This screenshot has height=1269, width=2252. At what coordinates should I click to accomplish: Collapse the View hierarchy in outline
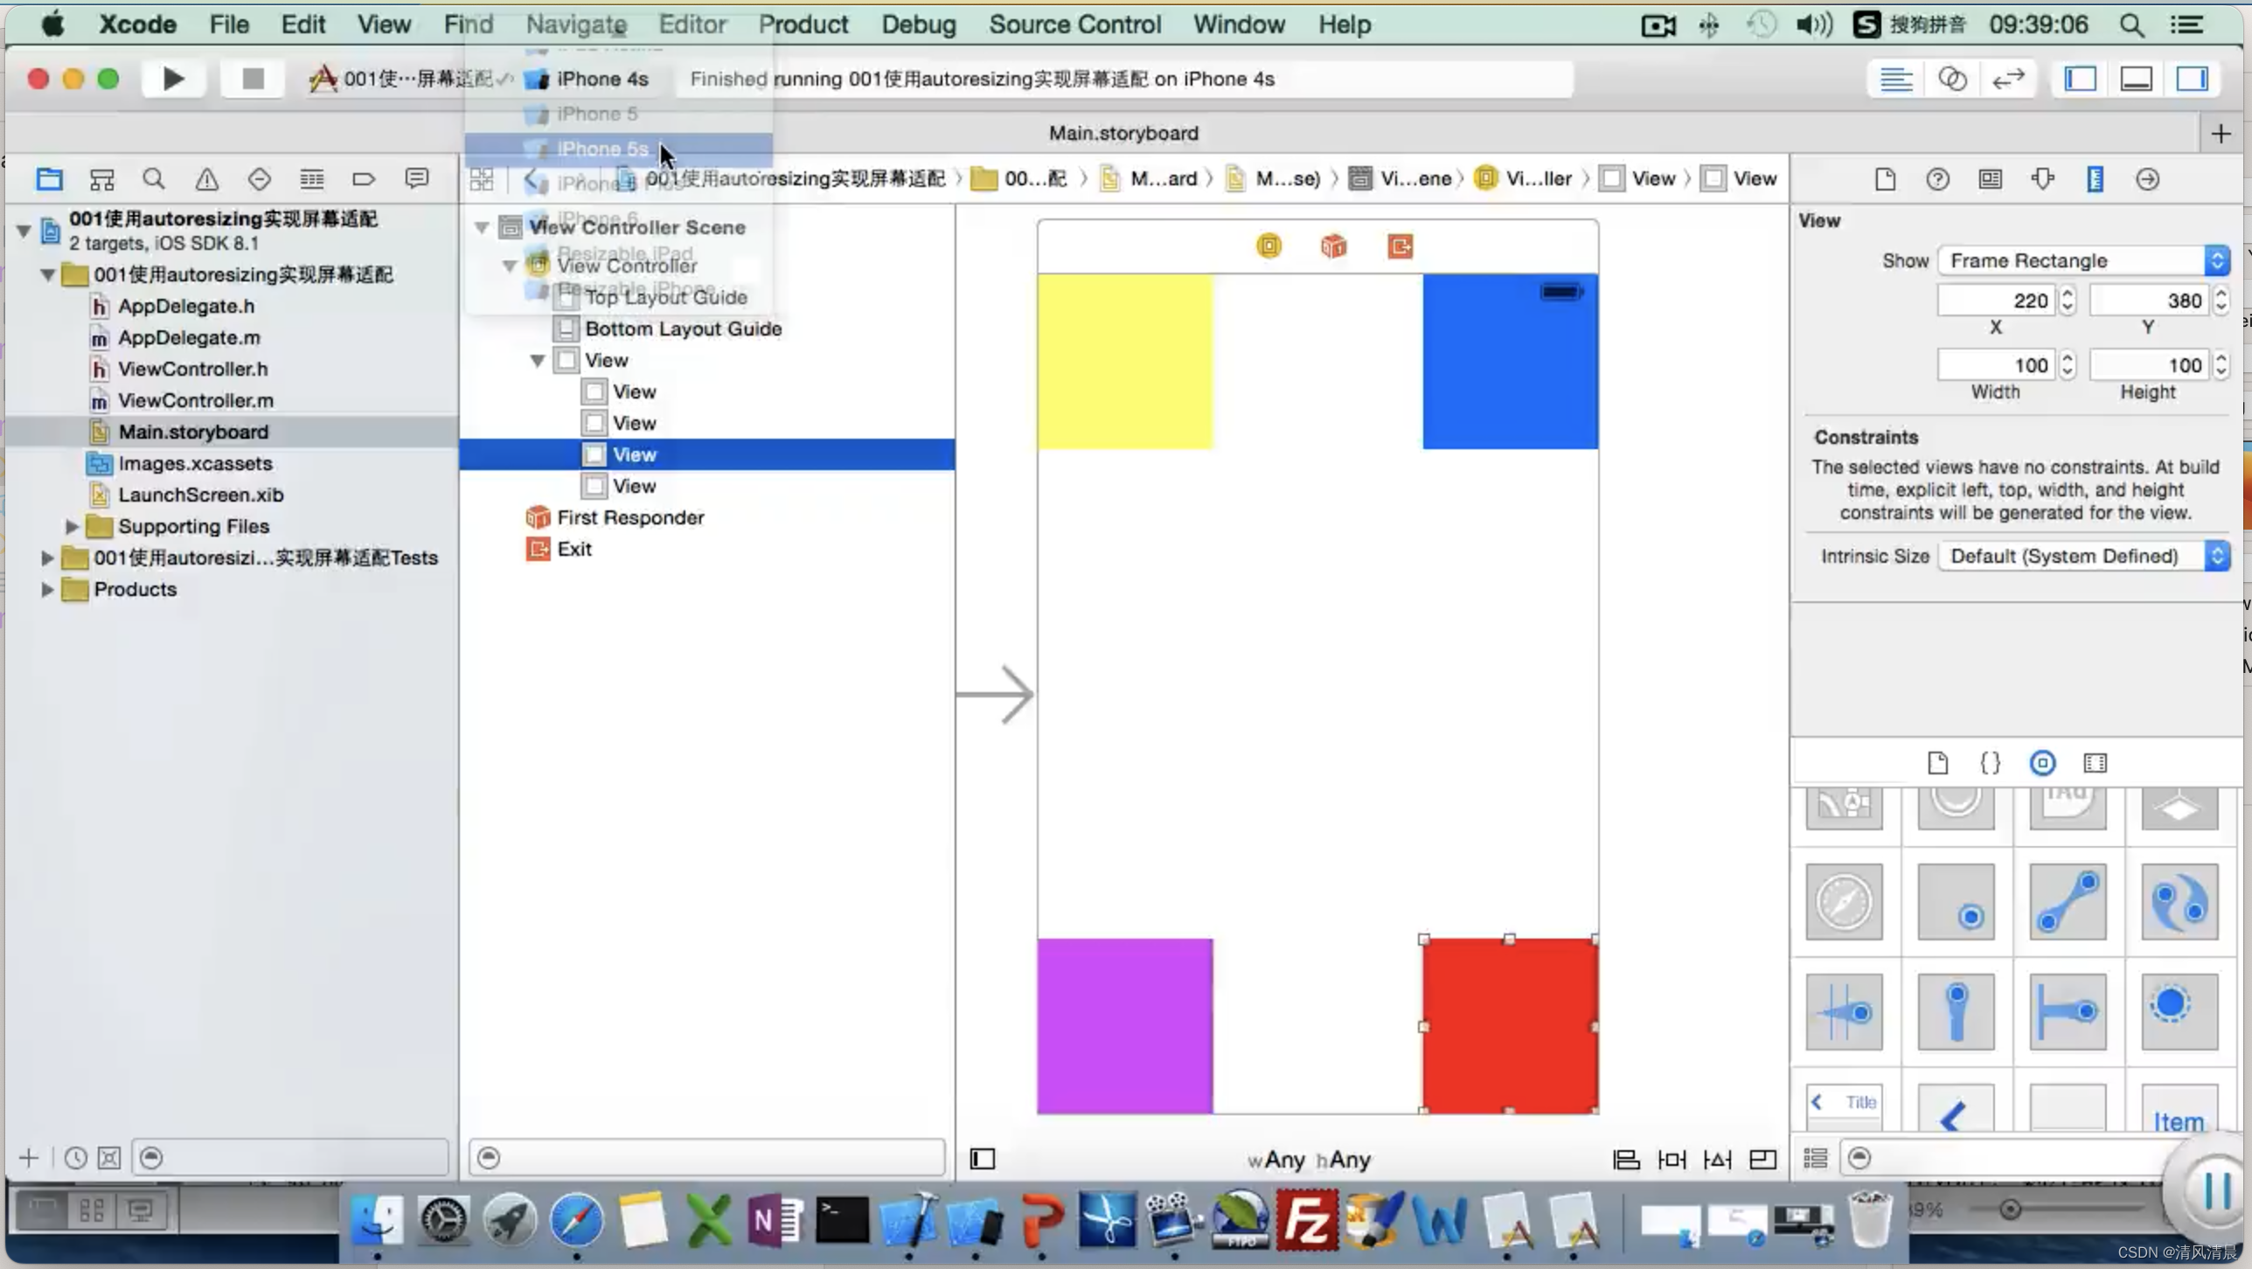(539, 360)
